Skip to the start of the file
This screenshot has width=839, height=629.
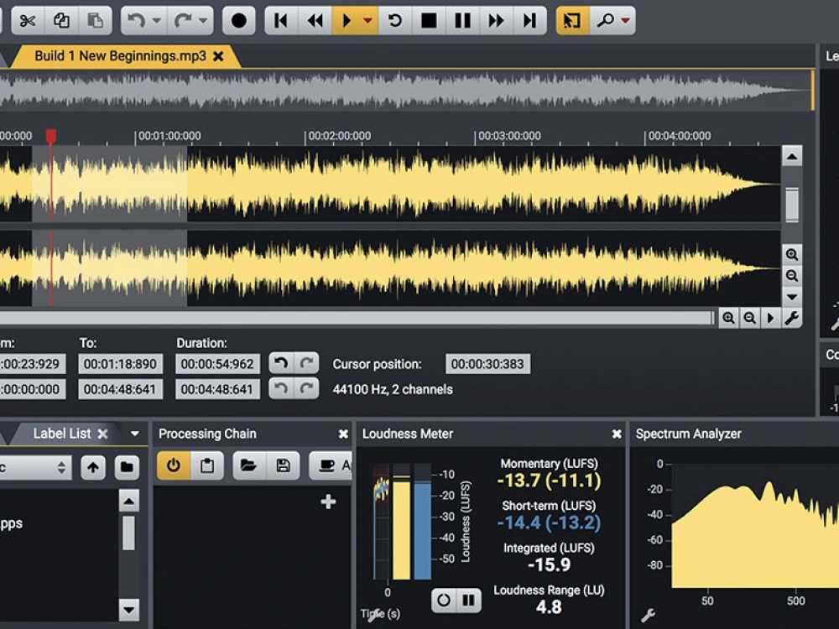coord(281,21)
